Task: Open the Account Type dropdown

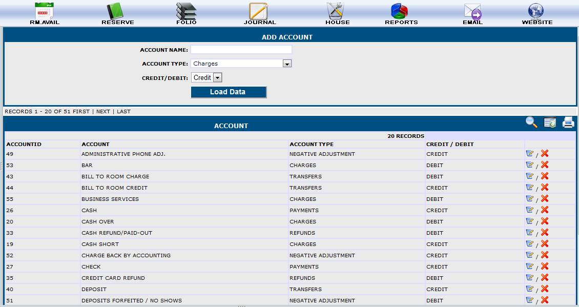Action: pyautogui.click(x=241, y=64)
